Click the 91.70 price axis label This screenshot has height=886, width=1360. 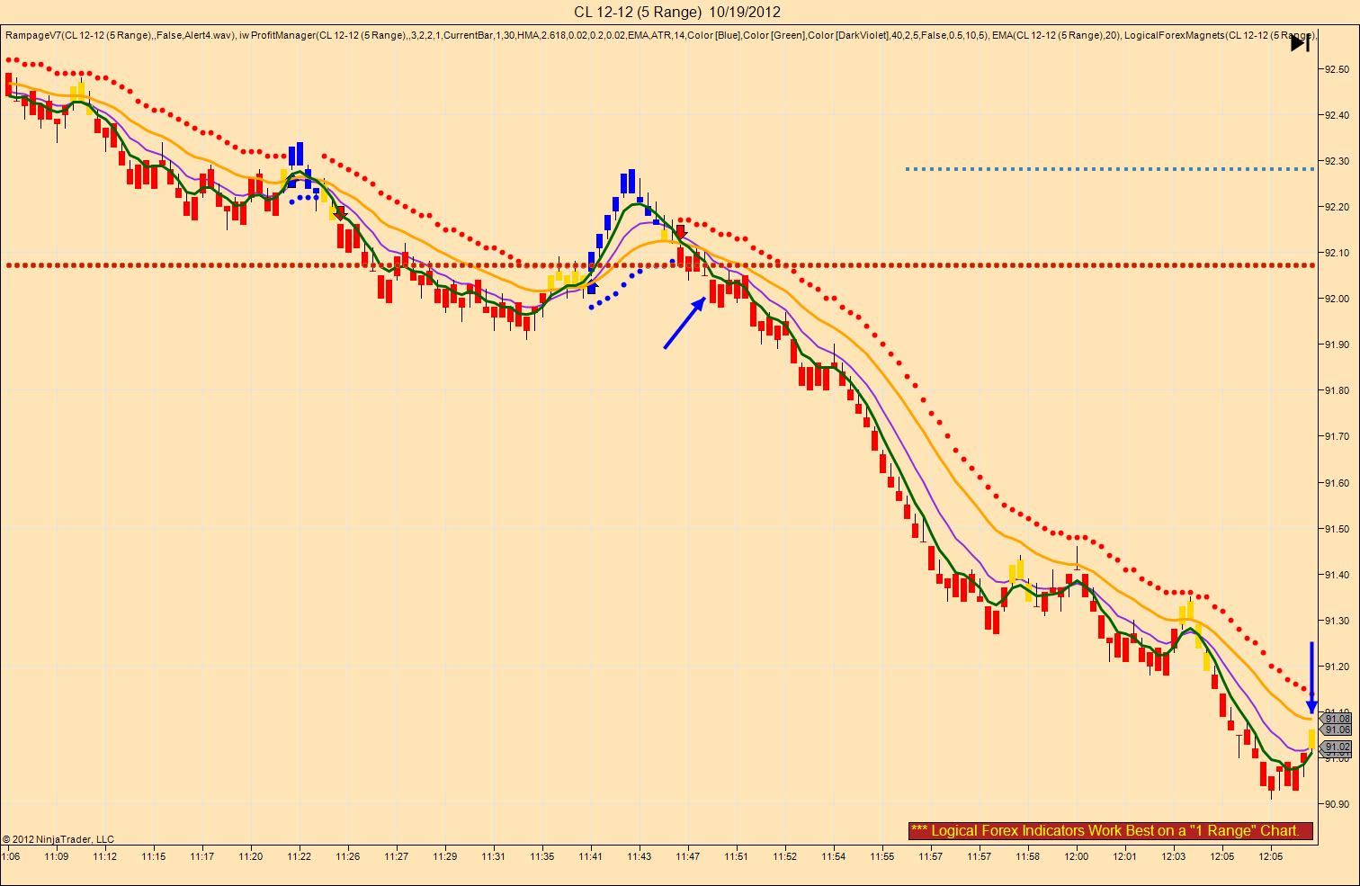pos(1337,436)
